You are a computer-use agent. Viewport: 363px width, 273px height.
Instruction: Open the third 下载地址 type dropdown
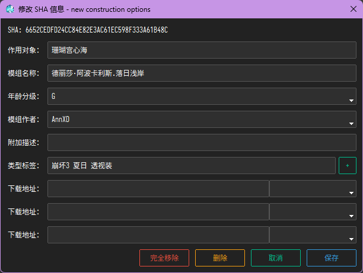(313, 235)
